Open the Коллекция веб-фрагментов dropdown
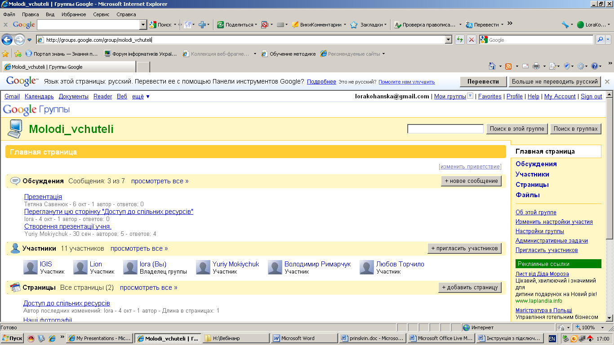614x345 pixels. (x=255, y=54)
